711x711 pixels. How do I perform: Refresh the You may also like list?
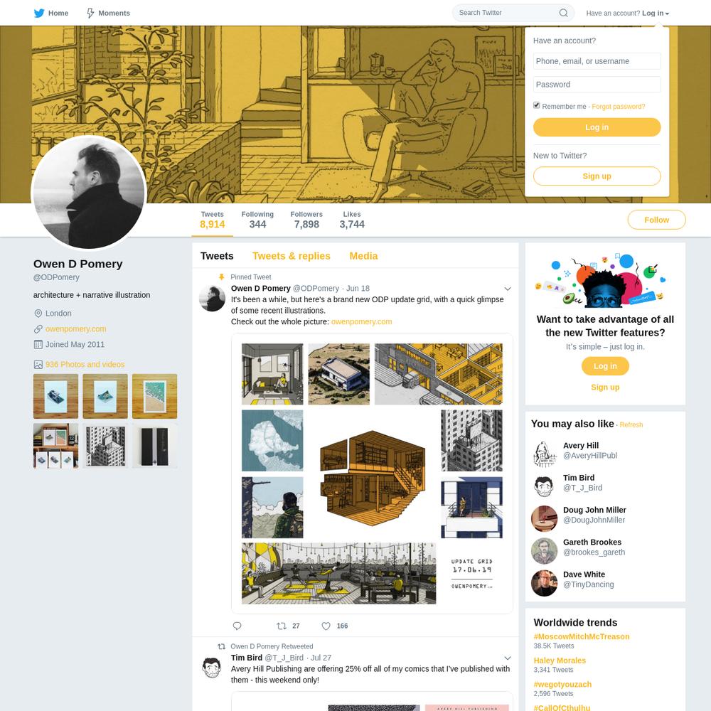[631, 425]
